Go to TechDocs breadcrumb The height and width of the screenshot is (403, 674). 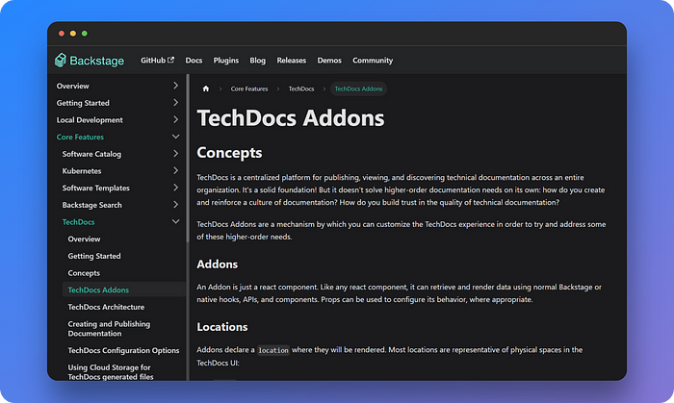(301, 88)
